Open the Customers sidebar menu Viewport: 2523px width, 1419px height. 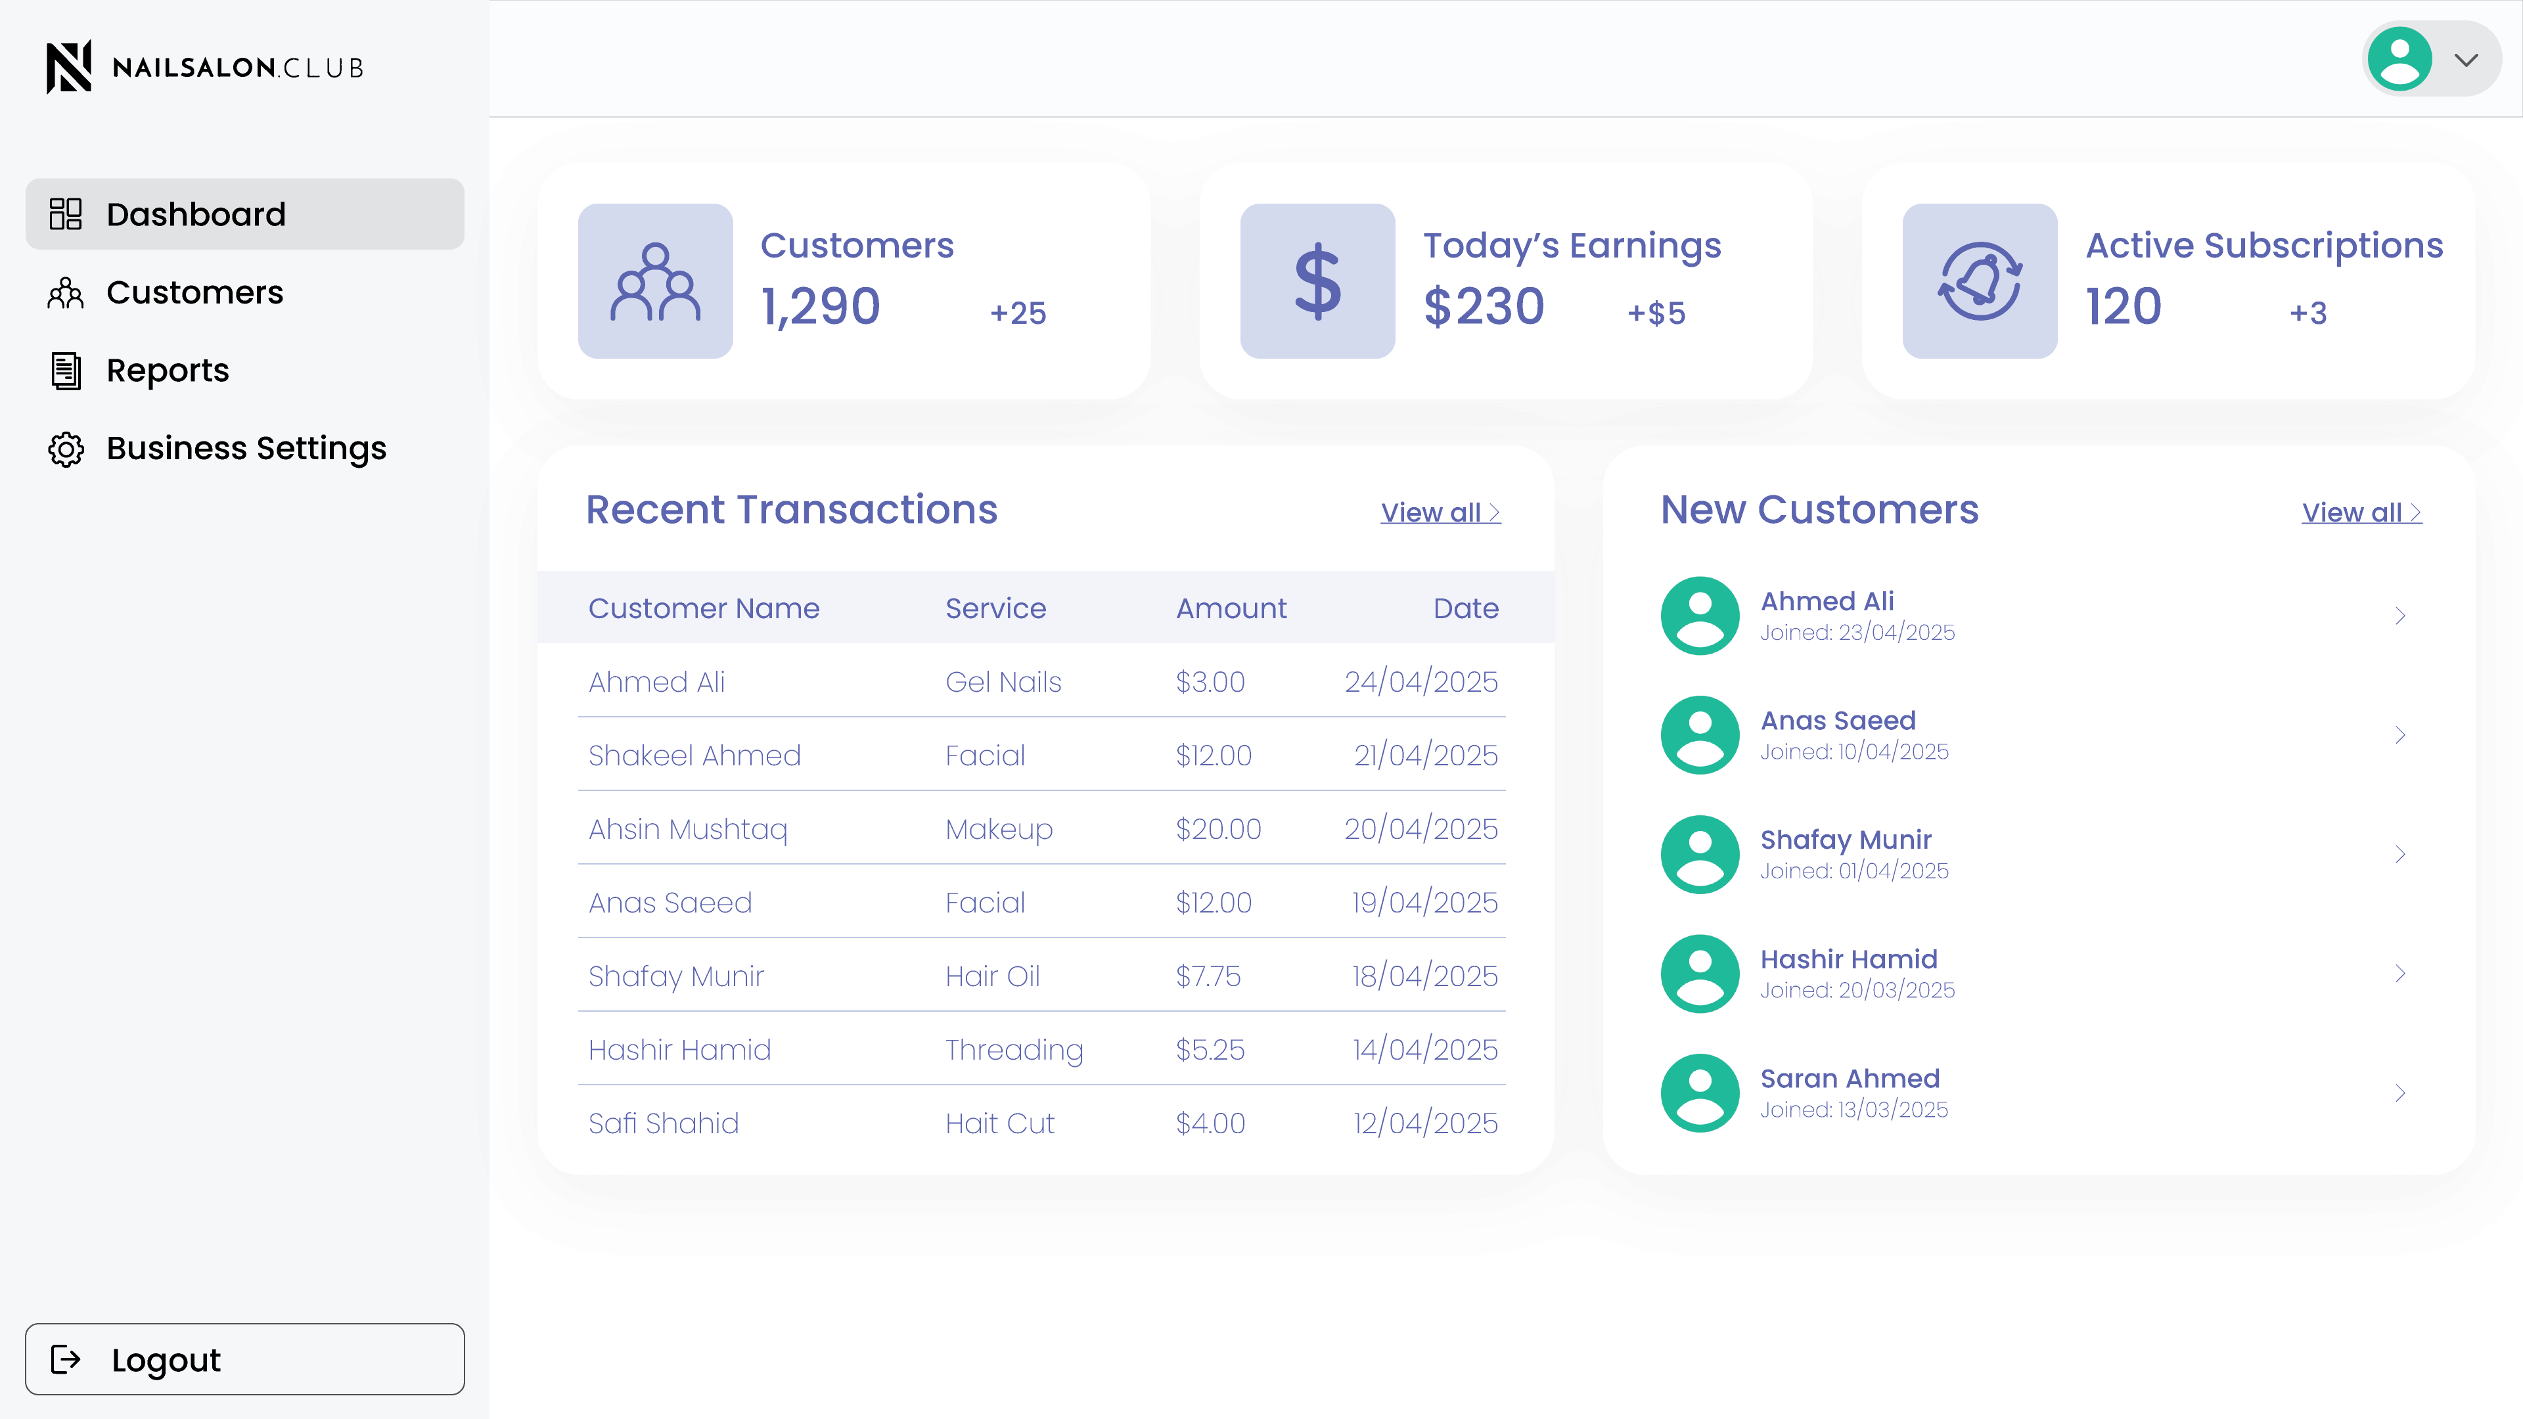(x=194, y=293)
